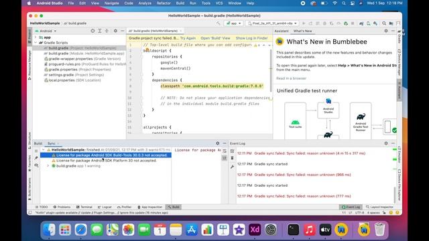The width and height of the screenshot is (429, 241).
Task: Open Event Log gear settings
Action: point(386,143)
